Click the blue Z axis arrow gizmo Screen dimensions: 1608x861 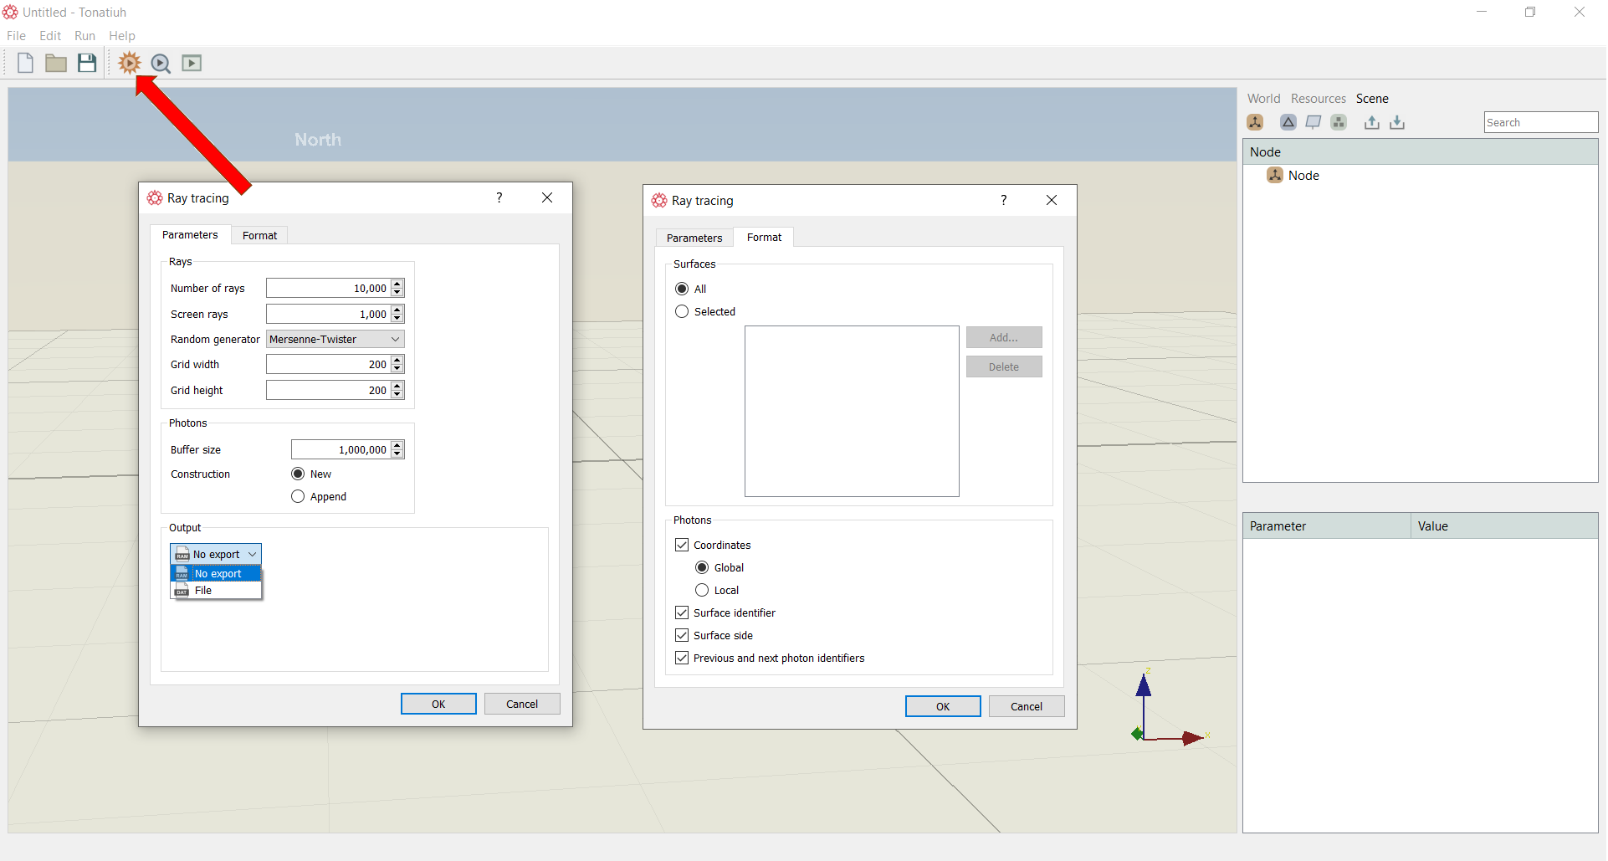point(1144,686)
